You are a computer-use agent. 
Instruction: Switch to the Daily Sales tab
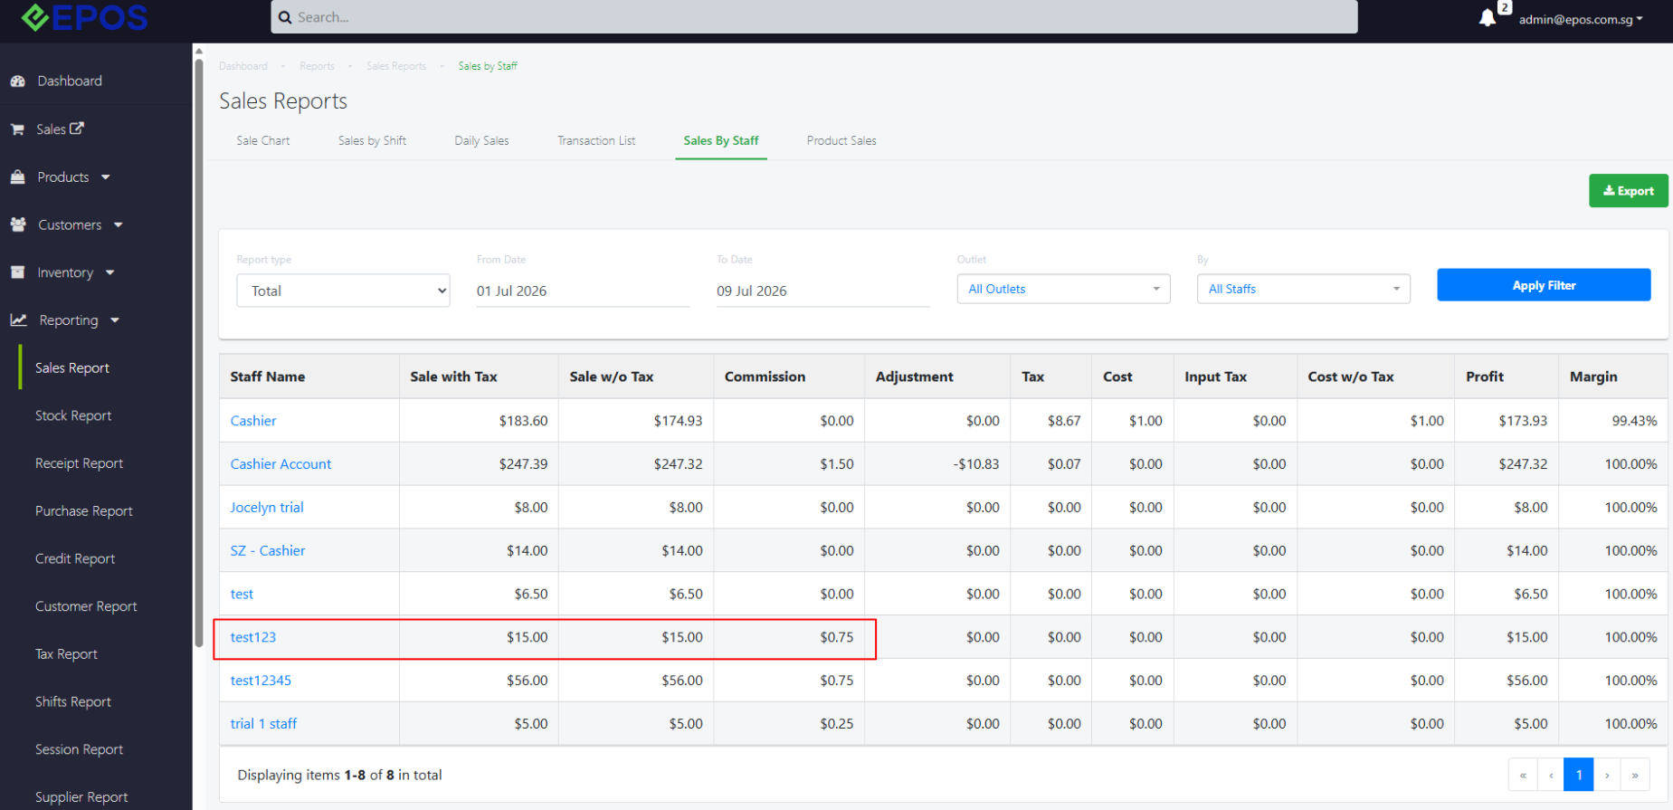tap(481, 140)
